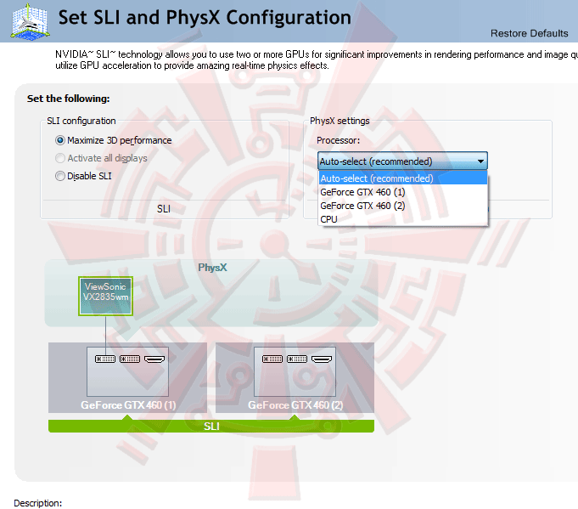Screen dimensions: 578x509
Task: Click the GeForce GTX 460 (1) card label
Action: point(128,405)
